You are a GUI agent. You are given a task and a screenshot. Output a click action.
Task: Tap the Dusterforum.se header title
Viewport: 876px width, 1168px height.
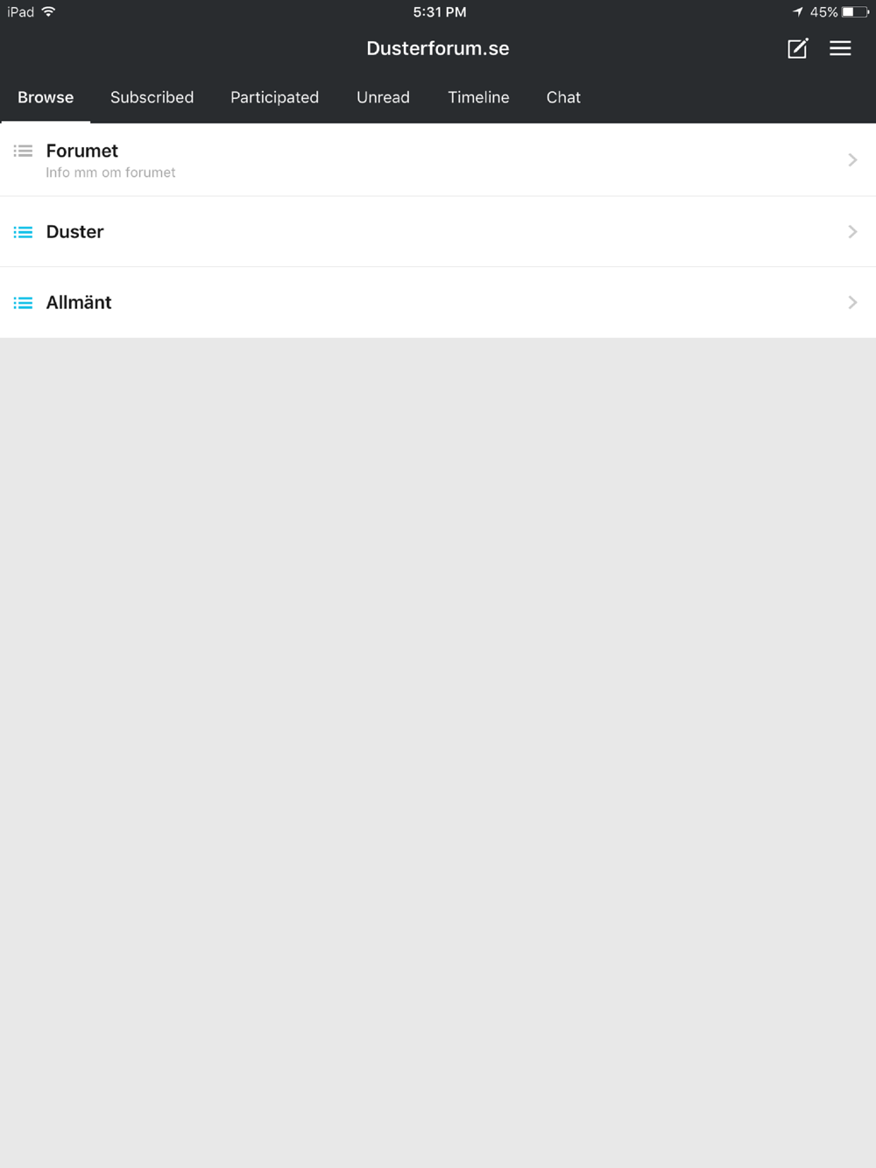(438, 48)
